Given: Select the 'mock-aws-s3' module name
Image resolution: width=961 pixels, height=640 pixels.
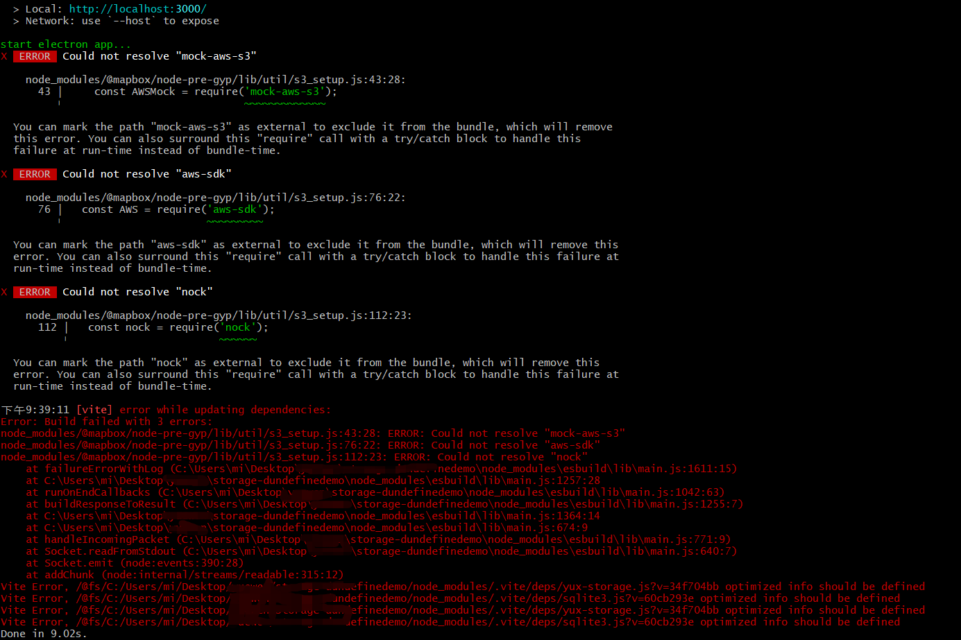Looking at the screenshot, I should click(286, 91).
